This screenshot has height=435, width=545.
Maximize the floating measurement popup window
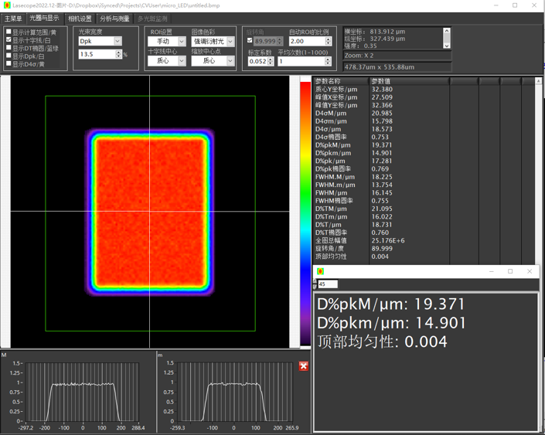click(x=510, y=271)
